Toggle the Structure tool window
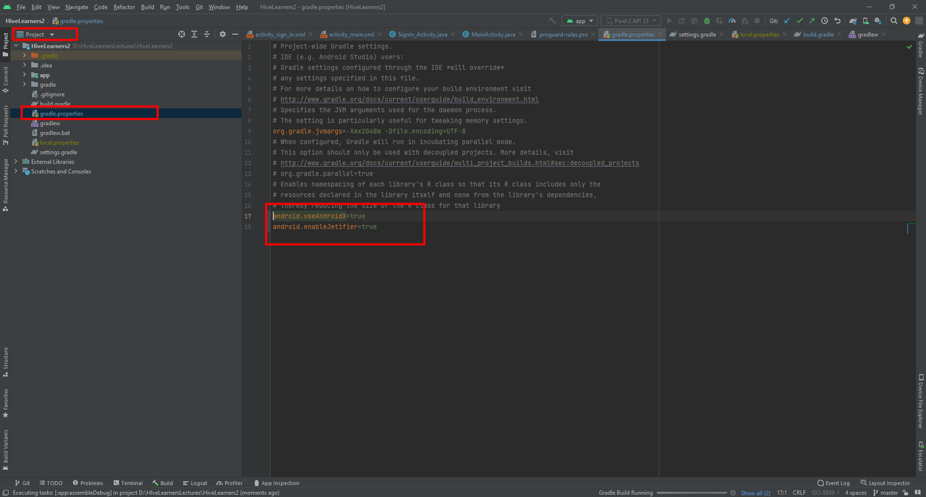926x497 pixels. click(5, 362)
